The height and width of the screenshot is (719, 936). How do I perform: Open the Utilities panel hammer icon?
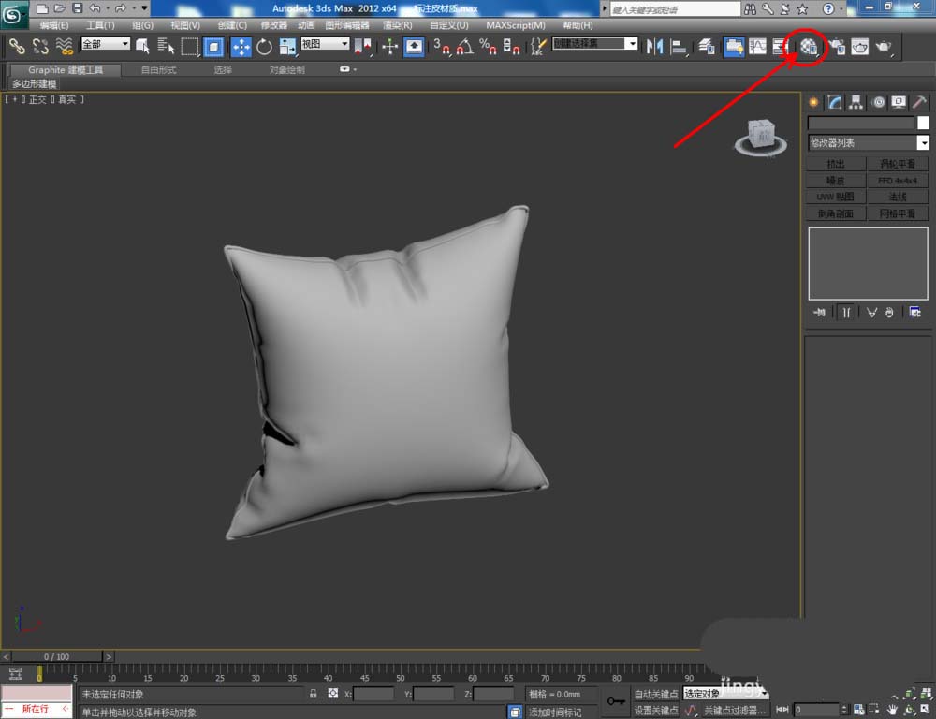(919, 102)
